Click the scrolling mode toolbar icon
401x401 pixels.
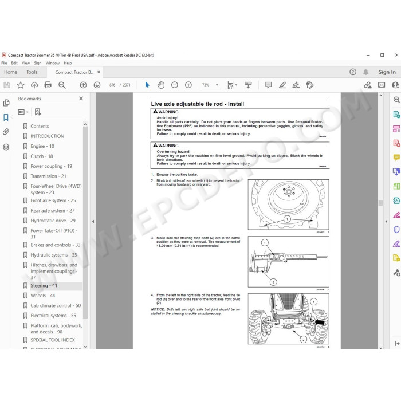click(x=248, y=85)
